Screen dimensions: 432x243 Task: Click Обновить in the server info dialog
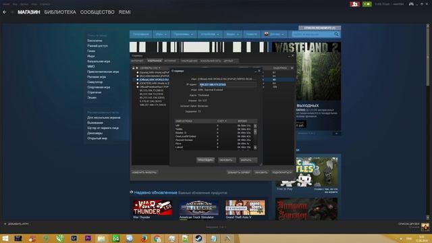227,160
